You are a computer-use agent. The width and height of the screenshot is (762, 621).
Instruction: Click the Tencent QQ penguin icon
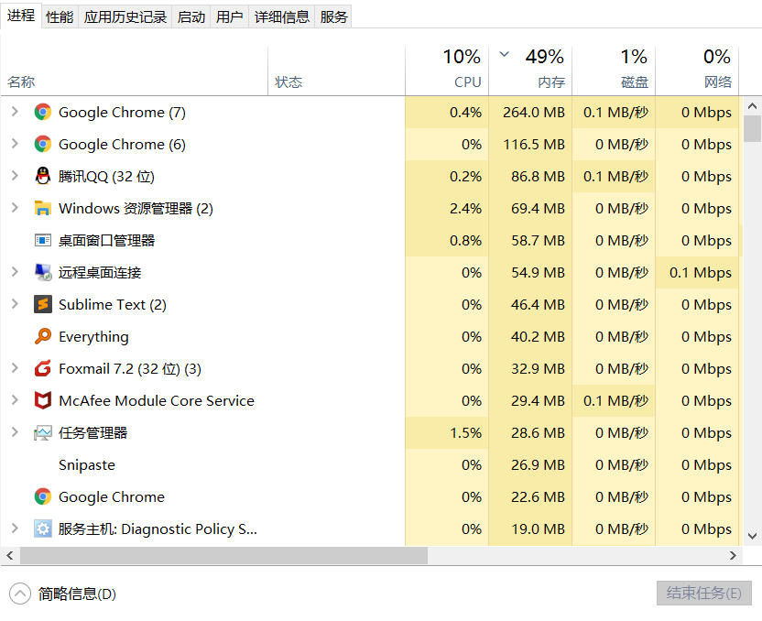pyautogui.click(x=43, y=176)
